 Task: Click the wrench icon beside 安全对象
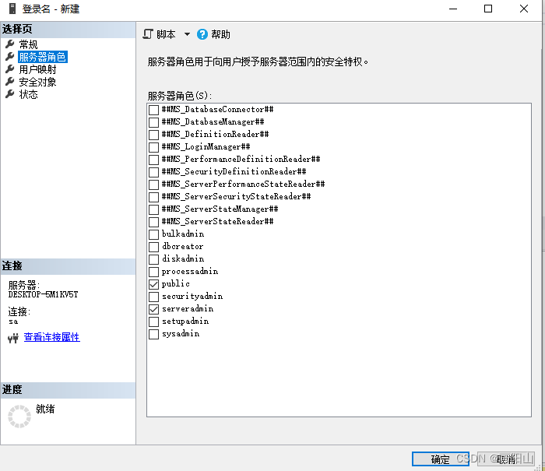(9, 81)
